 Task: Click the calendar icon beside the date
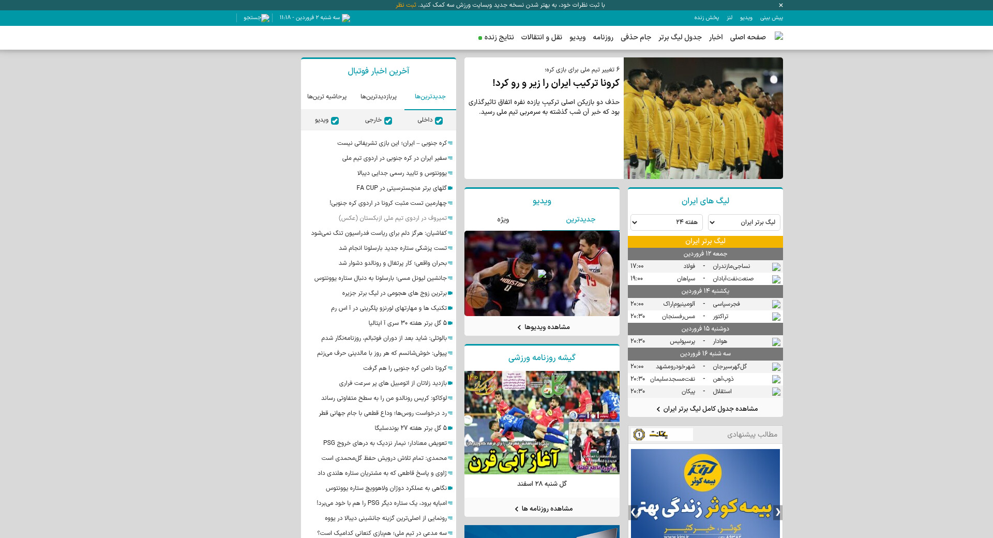click(x=346, y=18)
